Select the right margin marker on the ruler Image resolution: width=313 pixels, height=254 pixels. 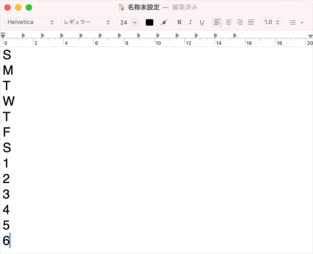point(310,36)
